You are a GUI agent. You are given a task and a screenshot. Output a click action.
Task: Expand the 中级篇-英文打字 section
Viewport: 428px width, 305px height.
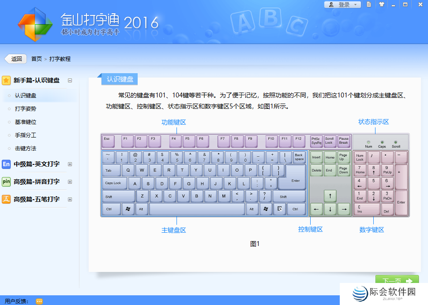pos(70,164)
